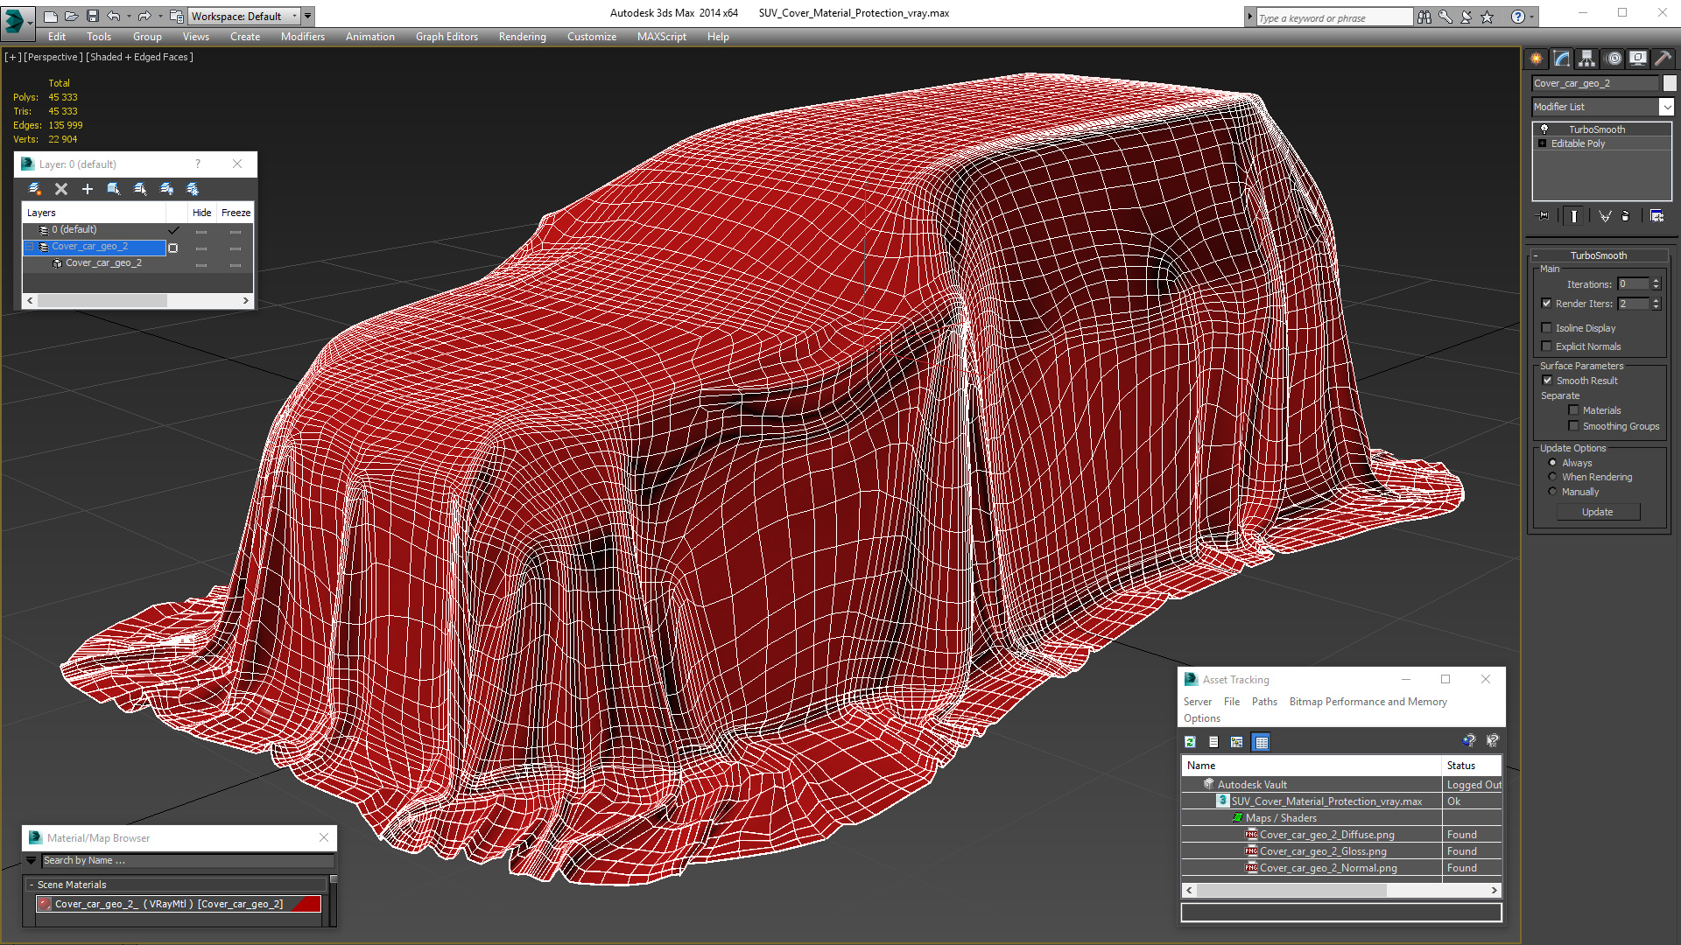
Task: Switch to the Create command panel tab
Action: tap(1536, 59)
